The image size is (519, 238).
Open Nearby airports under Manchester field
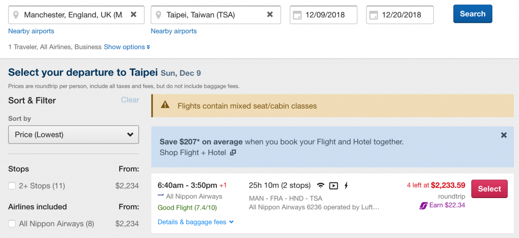click(31, 31)
